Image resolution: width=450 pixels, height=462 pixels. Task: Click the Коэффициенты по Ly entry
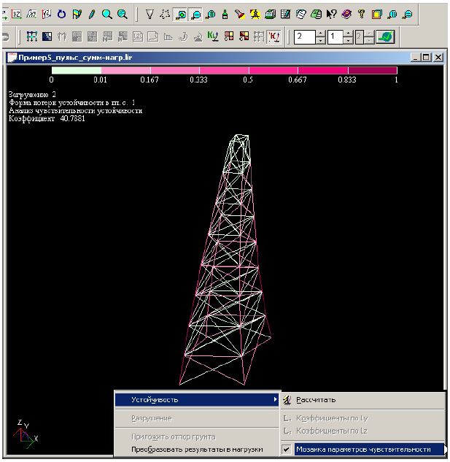(x=362, y=418)
